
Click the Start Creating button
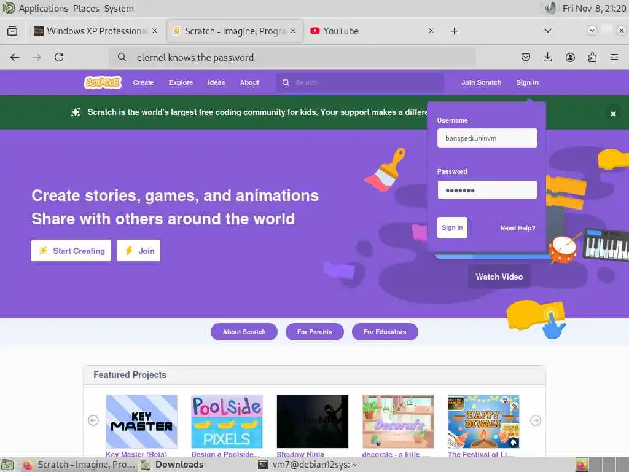click(x=71, y=251)
